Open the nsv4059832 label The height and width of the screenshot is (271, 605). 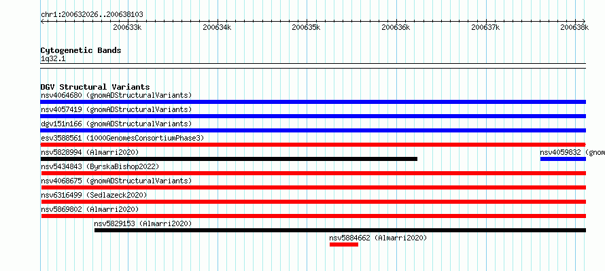pos(572,152)
